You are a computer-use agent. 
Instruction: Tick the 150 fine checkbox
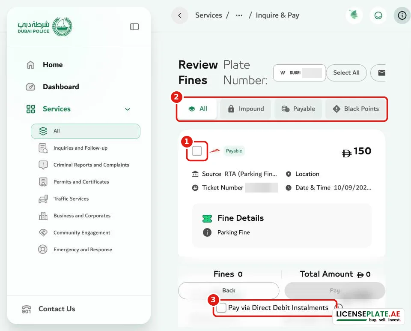[x=197, y=151]
